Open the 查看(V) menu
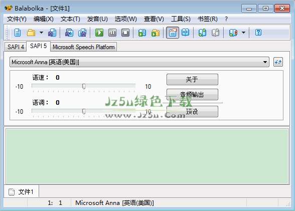 [154, 19]
